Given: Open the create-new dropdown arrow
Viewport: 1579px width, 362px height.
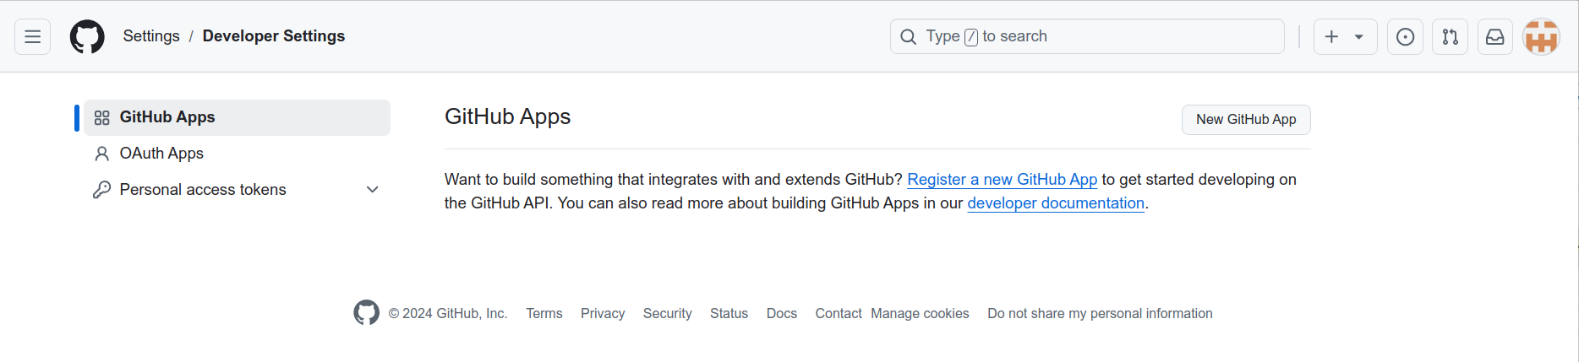Looking at the screenshot, I should [x=1359, y=36].
